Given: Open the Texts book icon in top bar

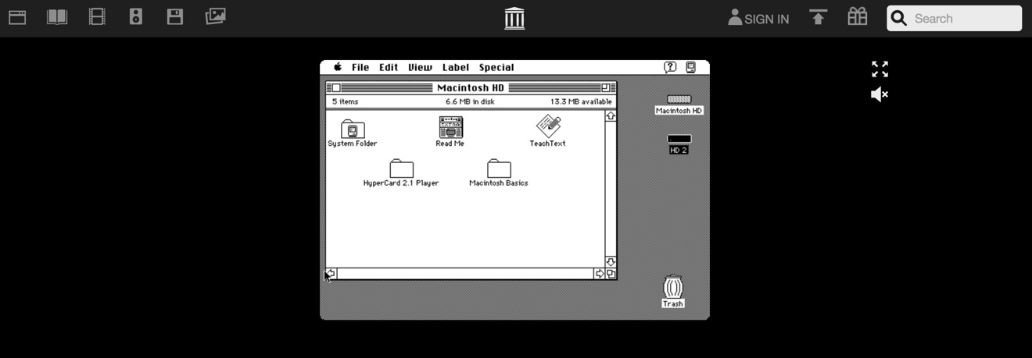Looking at the screenshot, I should 57,17.
